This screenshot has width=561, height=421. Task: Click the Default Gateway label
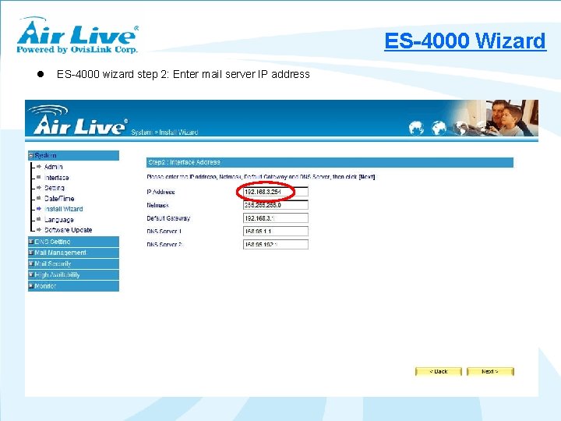coord(168,218)
